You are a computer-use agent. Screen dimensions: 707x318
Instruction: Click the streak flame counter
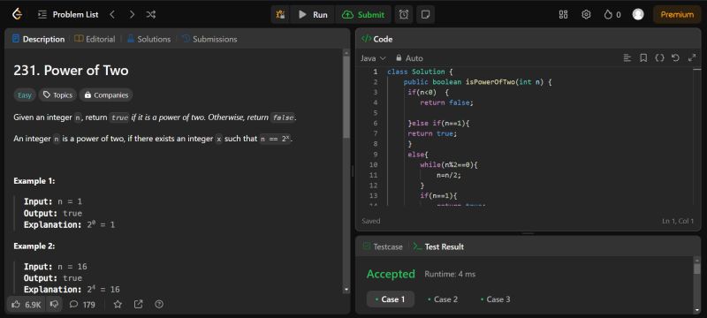[x=612, y=14]
